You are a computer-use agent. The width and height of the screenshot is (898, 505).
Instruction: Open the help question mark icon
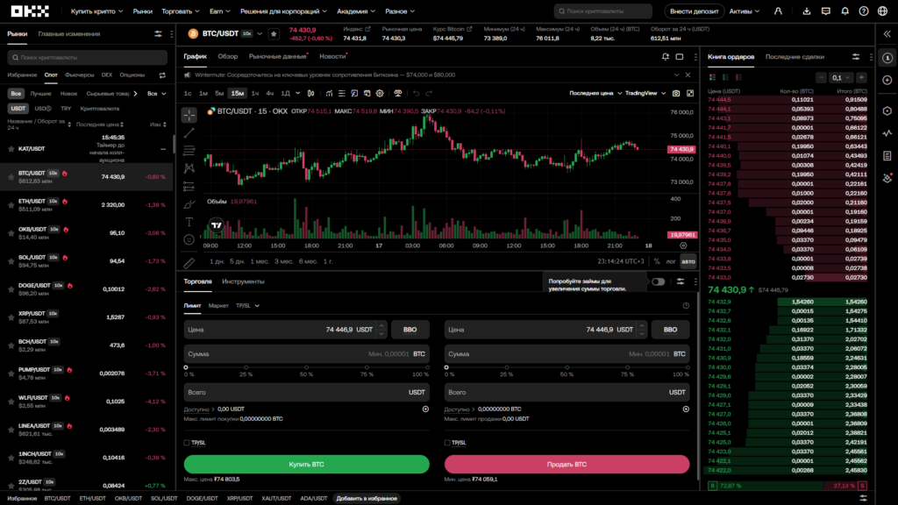(864, 11)
